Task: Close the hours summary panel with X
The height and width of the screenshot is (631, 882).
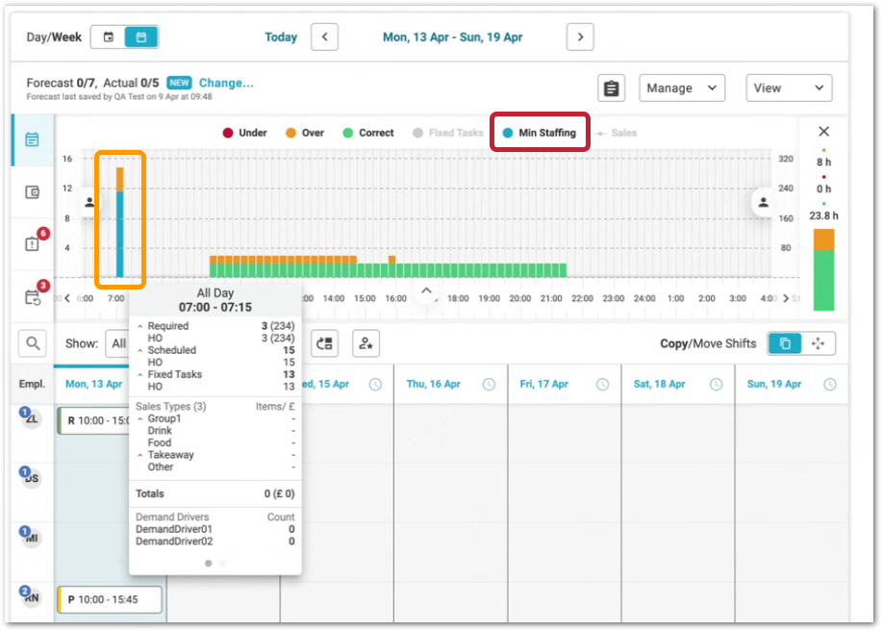Action: pos(823,132)
